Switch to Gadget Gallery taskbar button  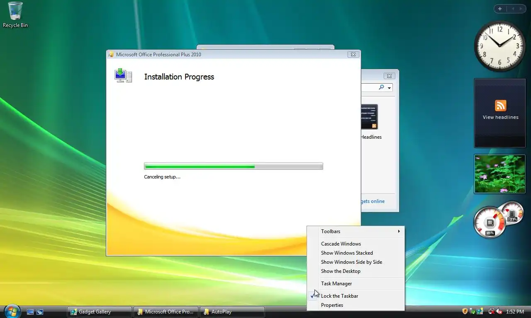click(100, 312)
